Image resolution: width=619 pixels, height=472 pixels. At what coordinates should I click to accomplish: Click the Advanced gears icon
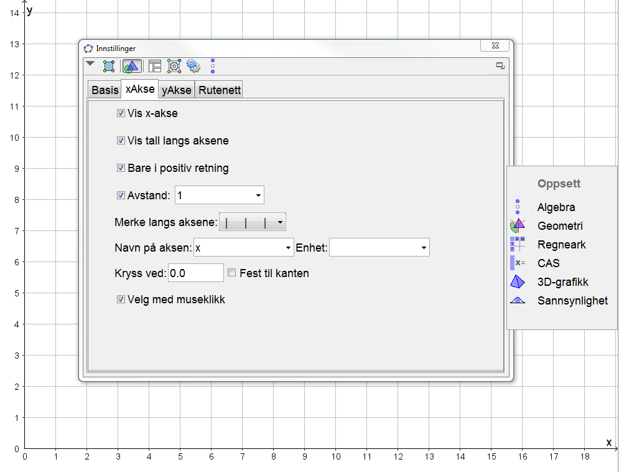tap(193, 66)
